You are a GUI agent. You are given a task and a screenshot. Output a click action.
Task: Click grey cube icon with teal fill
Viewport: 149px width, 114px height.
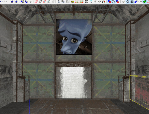coord(49,1)
